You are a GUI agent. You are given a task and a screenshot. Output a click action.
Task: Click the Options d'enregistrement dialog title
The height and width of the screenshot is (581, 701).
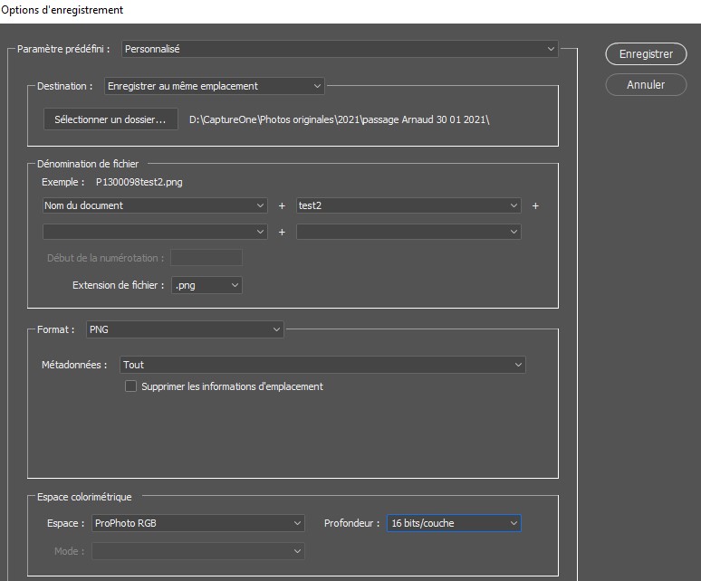62,10
